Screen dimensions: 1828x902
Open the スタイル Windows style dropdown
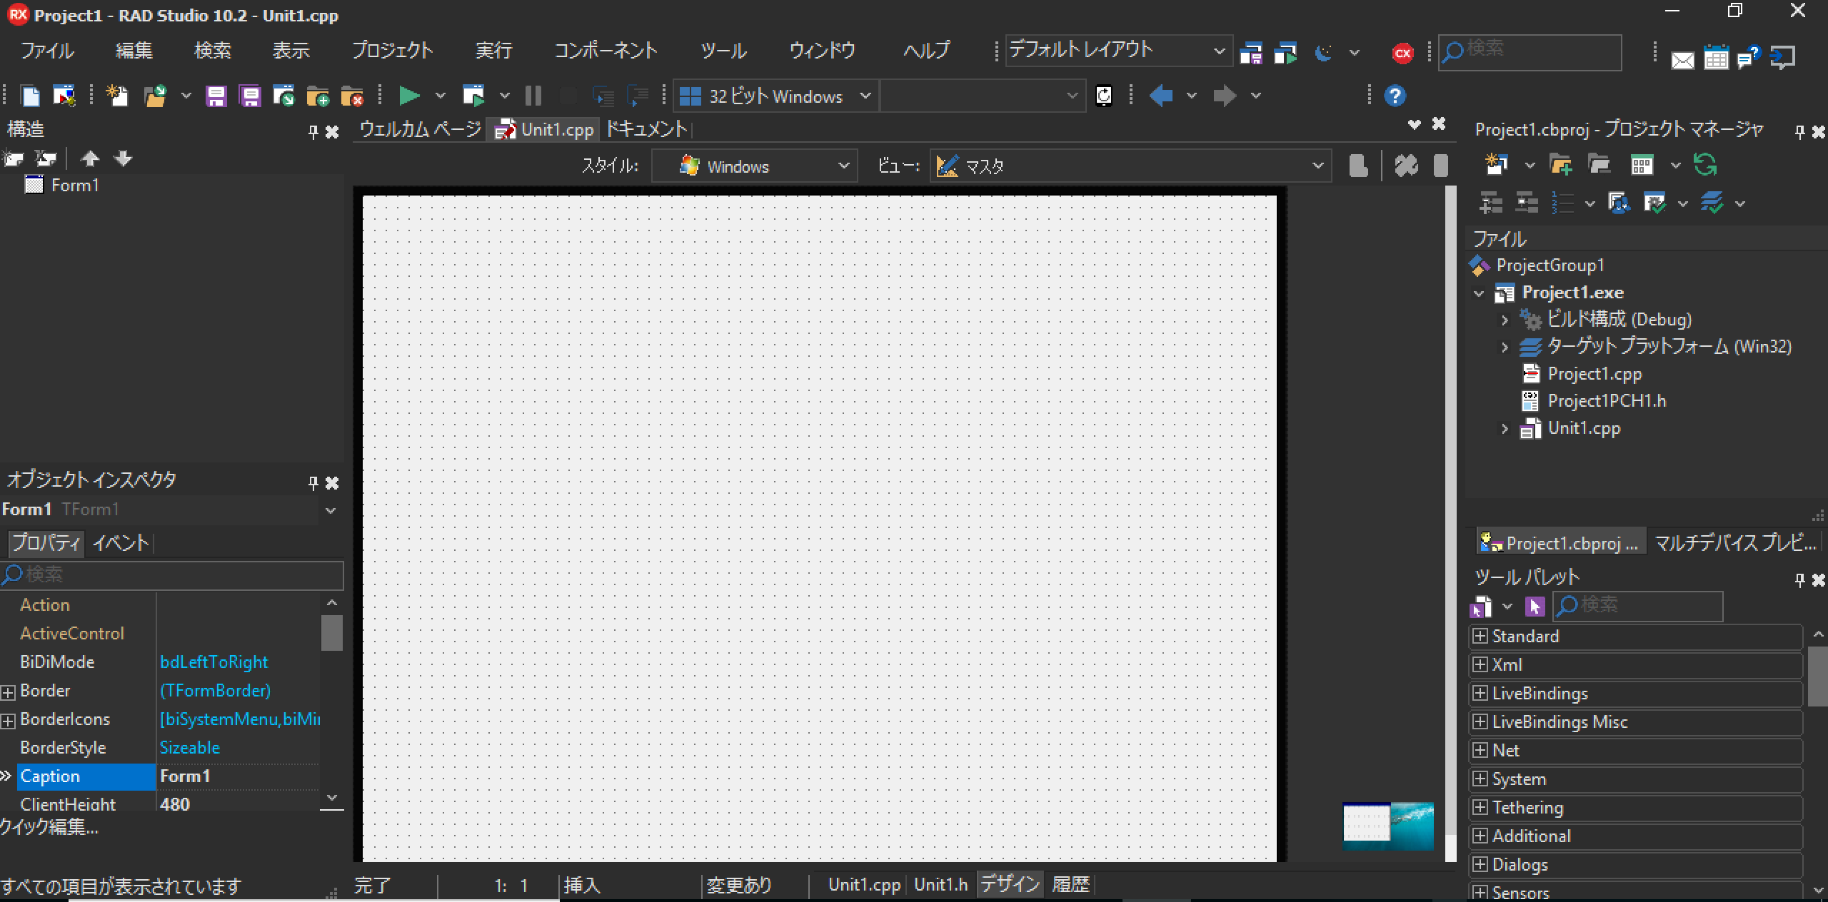point(845,166)
